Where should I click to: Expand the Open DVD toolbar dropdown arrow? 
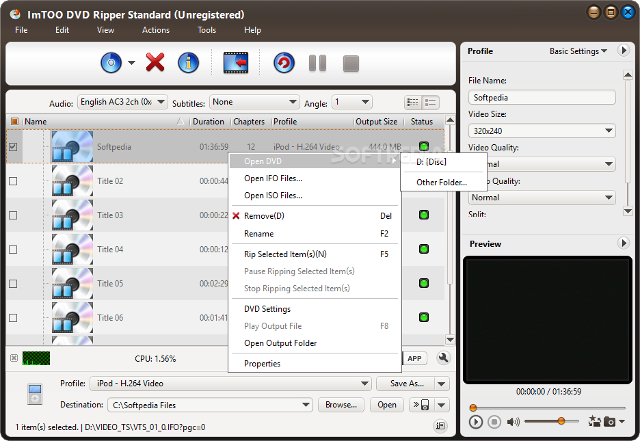pos(131,63)
